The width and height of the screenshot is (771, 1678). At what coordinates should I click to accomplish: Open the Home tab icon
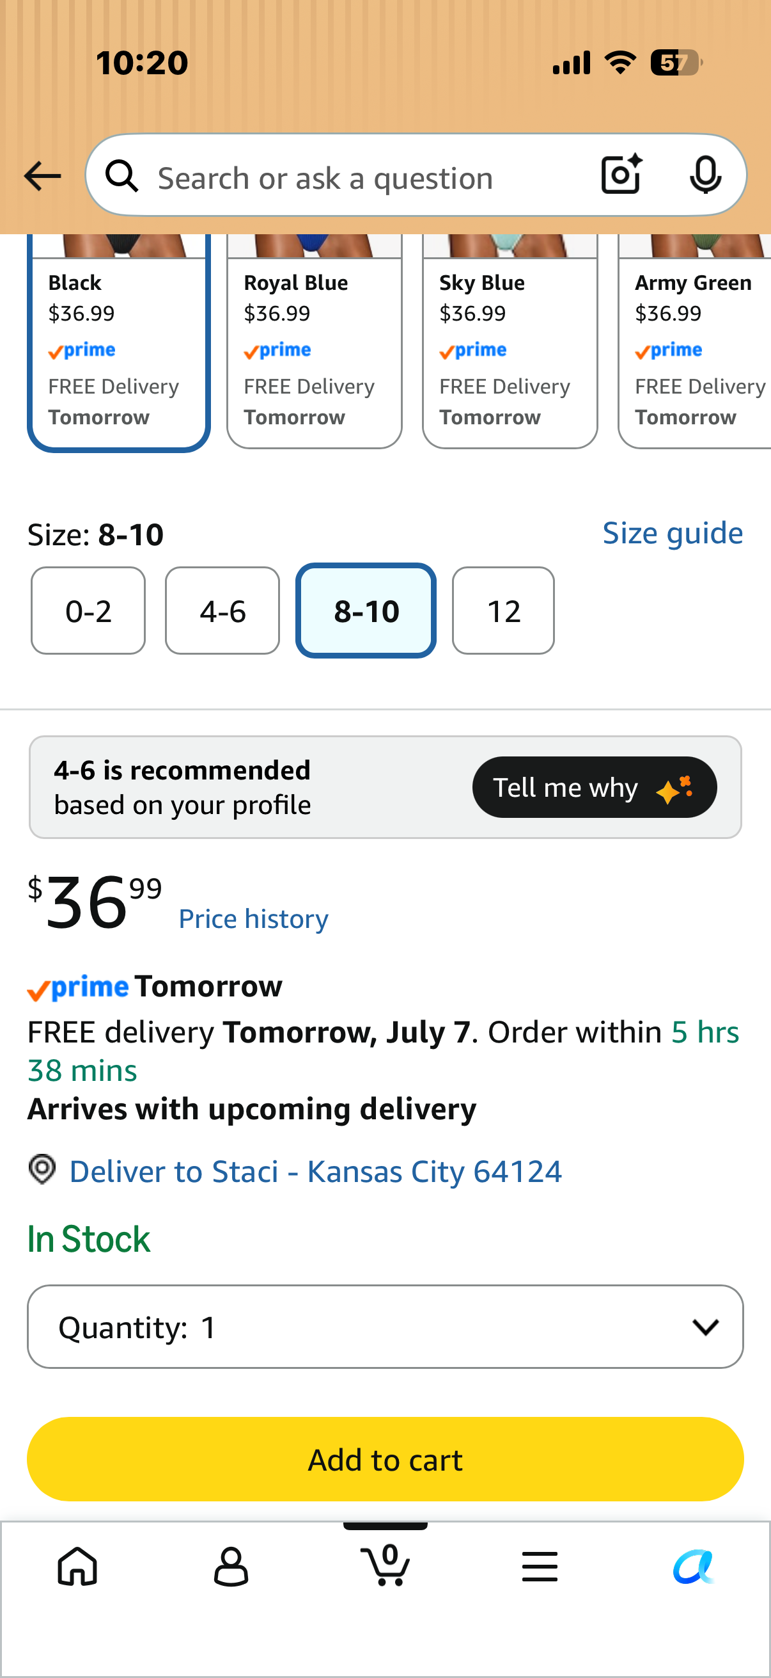click(77, 1567)
